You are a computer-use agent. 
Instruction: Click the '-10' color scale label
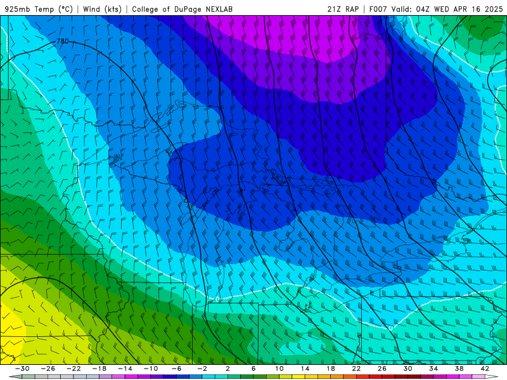coord(151,369)
